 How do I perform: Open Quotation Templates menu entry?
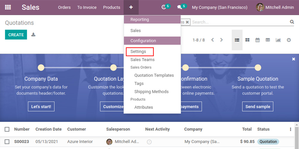pyautogui.click(x=154, y=75)
